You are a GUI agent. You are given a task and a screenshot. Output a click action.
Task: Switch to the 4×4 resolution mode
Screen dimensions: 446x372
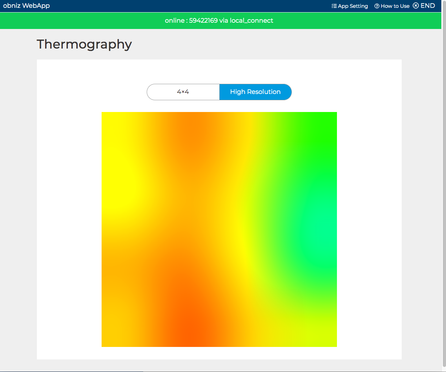(x=183, y=92)
